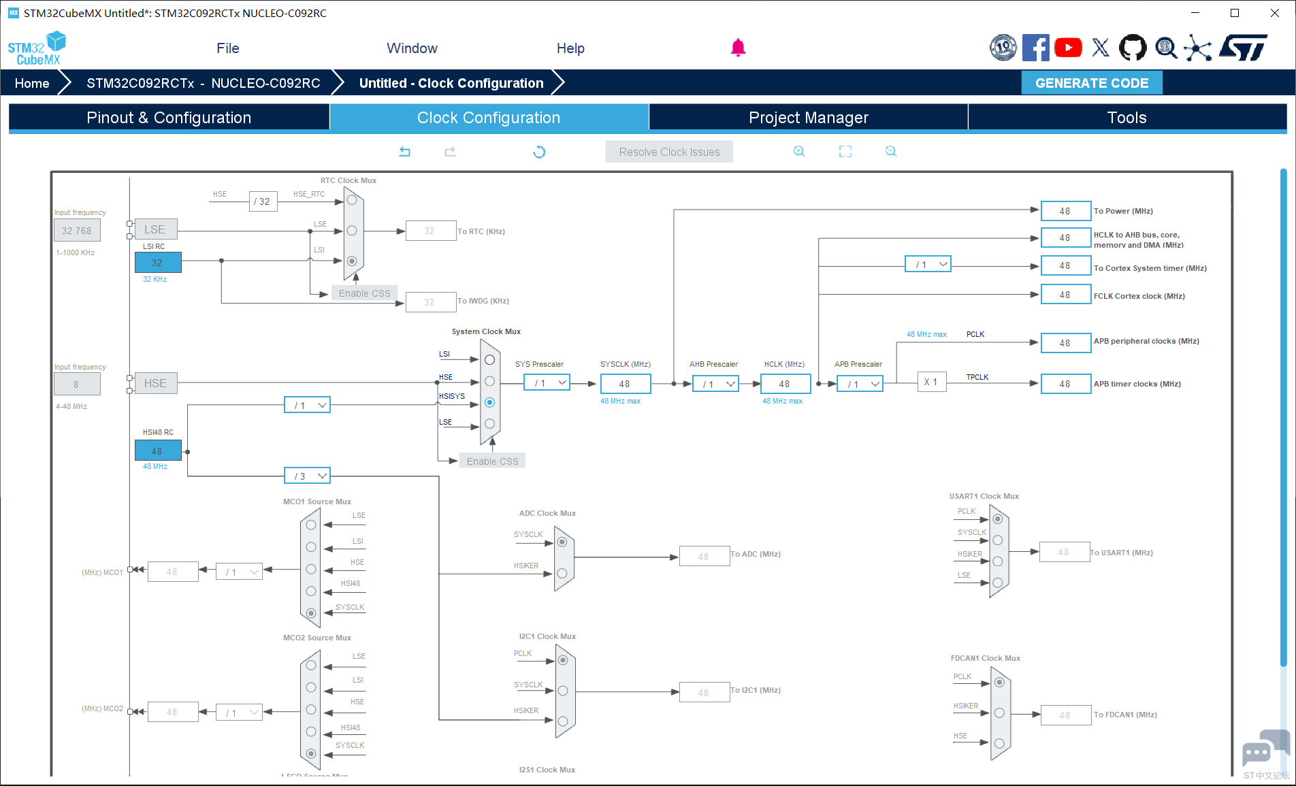Click Enable CSS under RTC Clock Mux
Screen dimensions: 1296x786
point(364,293)
